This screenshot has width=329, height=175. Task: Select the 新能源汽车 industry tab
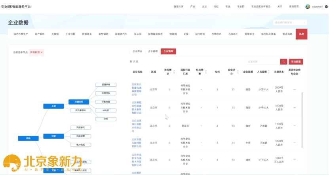click(121, 34)
